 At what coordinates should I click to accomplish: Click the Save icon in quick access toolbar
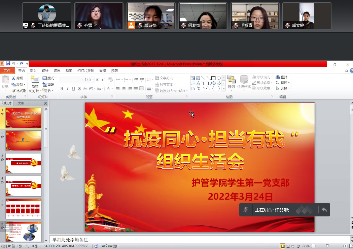[x=8, y=64]
